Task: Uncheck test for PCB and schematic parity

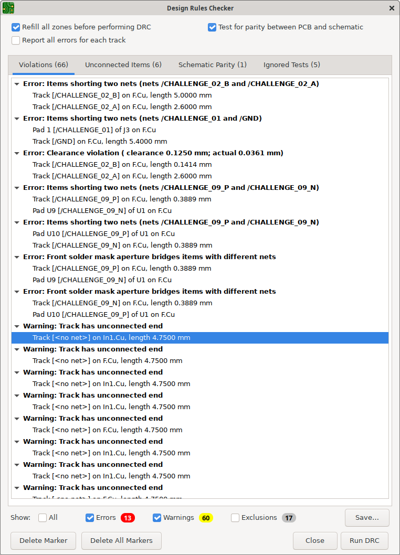Action: [212, 27]
